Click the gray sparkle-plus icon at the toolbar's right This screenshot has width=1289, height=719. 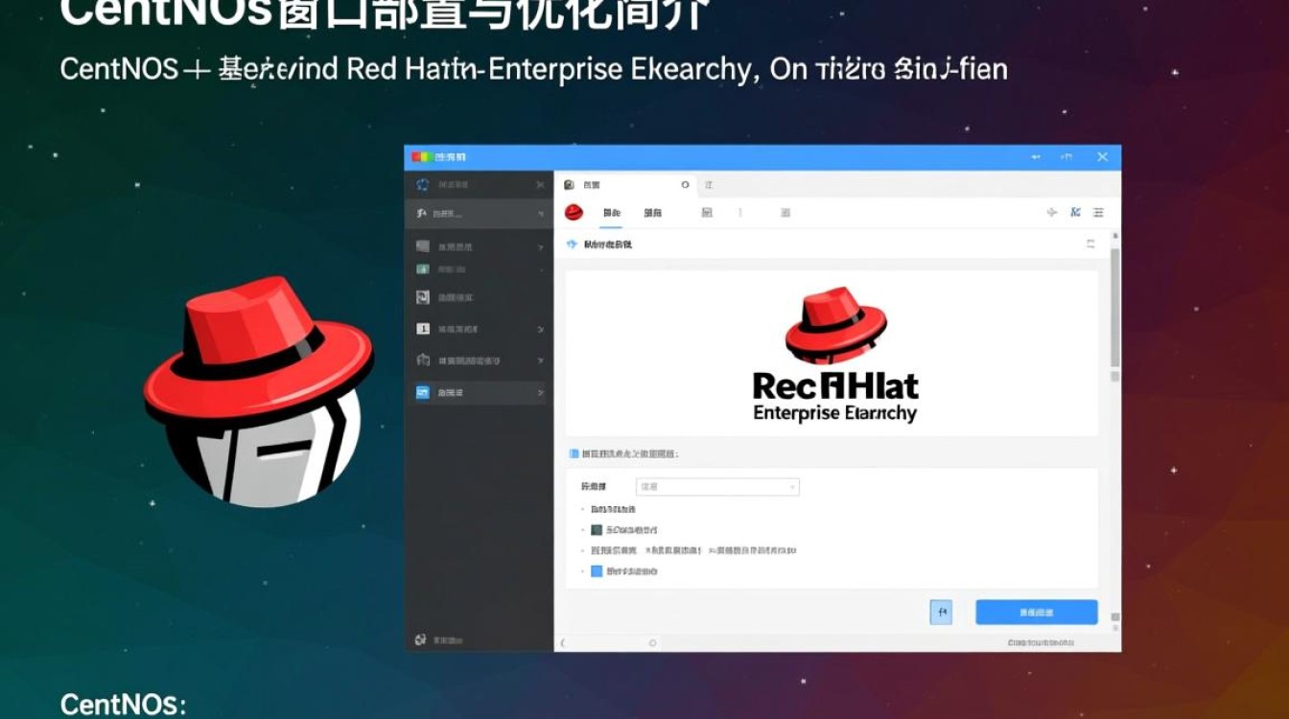[1051, 213]
